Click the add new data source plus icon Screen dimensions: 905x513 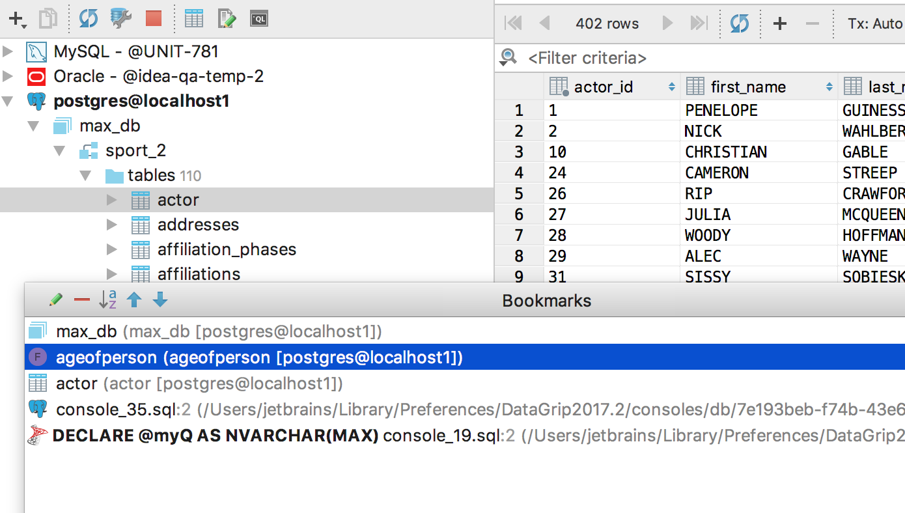click(x=17, y=19)
